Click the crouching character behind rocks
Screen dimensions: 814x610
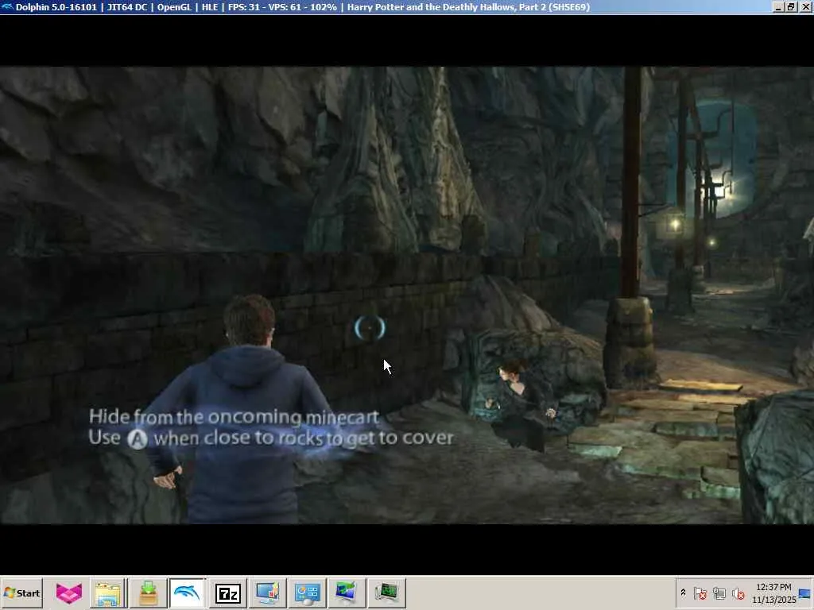(521, 403)
